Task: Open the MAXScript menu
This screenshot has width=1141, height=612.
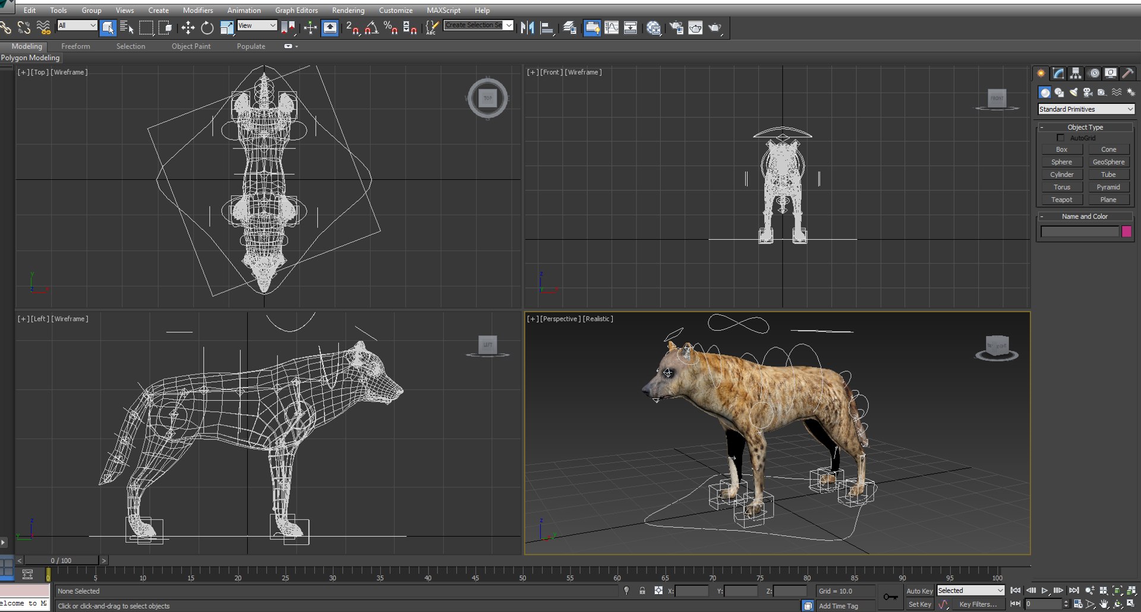Action: [x=443, y=10]
